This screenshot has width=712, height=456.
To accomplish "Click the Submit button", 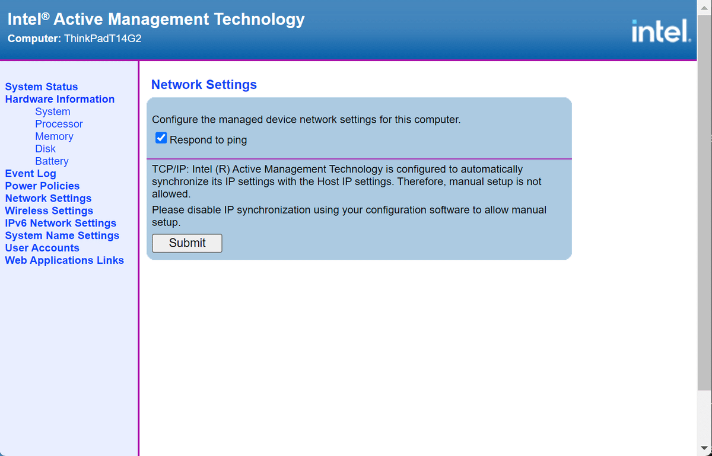I will pyautogui.click(x=187, y=243).
